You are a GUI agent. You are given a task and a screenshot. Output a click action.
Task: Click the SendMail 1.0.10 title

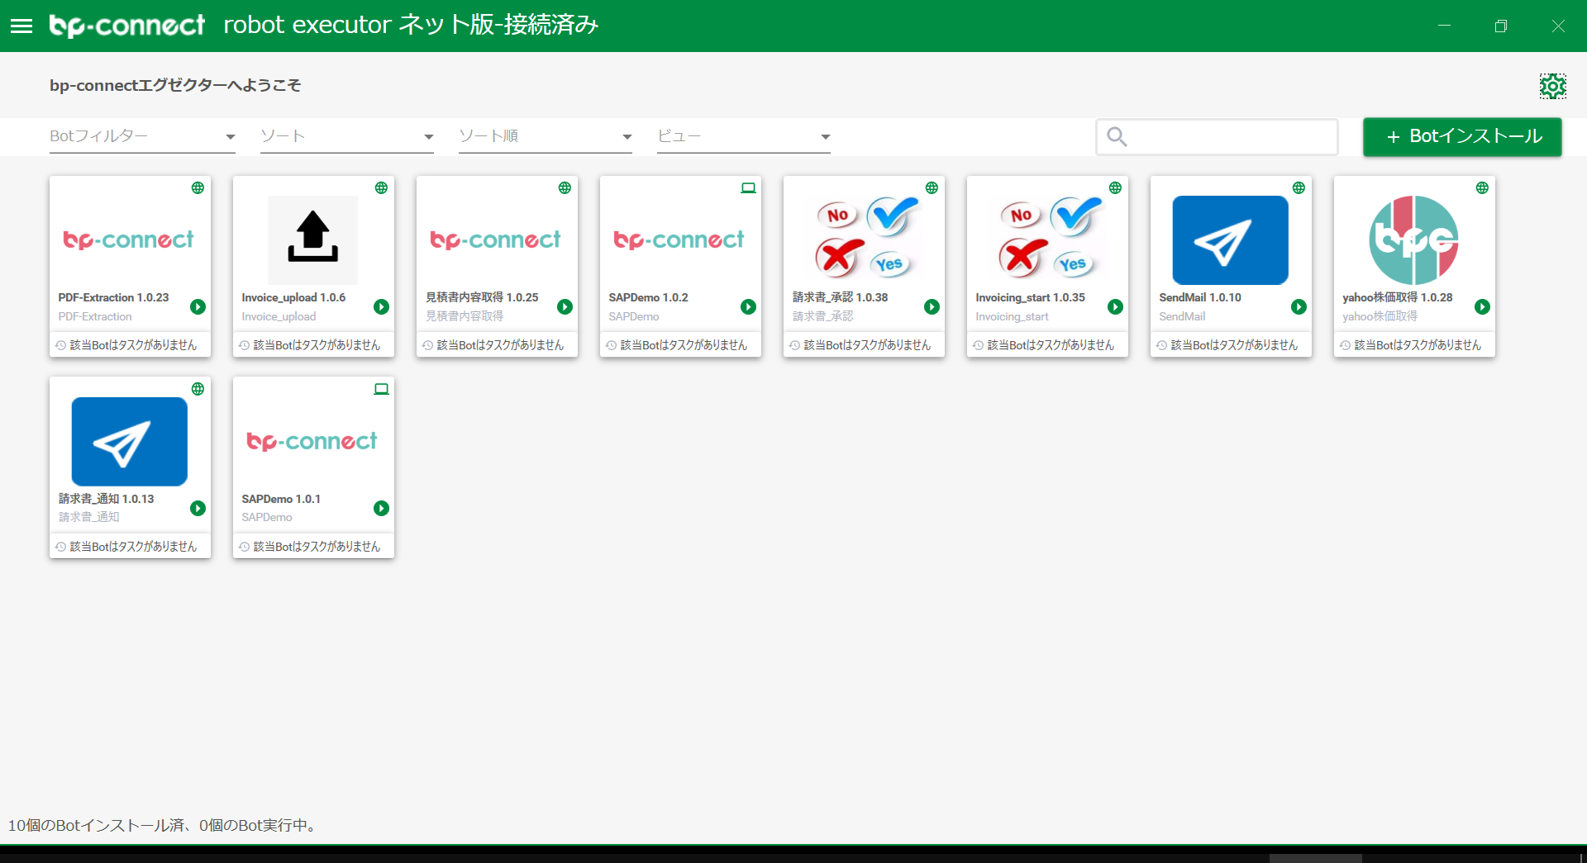coord(1200,297)
